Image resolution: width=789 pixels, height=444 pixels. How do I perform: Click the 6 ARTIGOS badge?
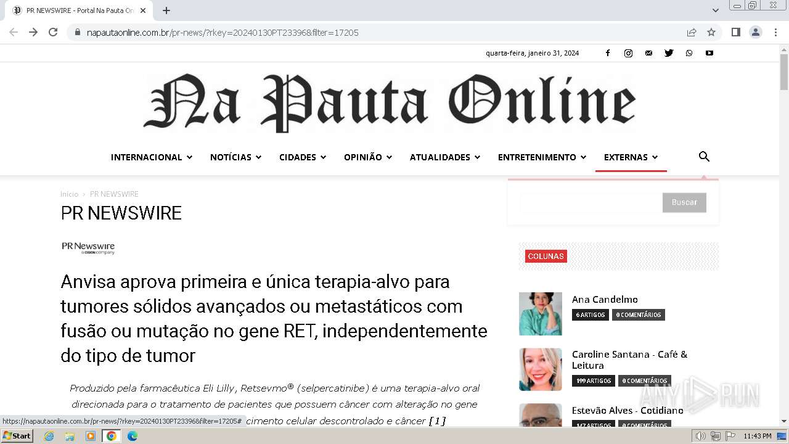pos(591,315)
